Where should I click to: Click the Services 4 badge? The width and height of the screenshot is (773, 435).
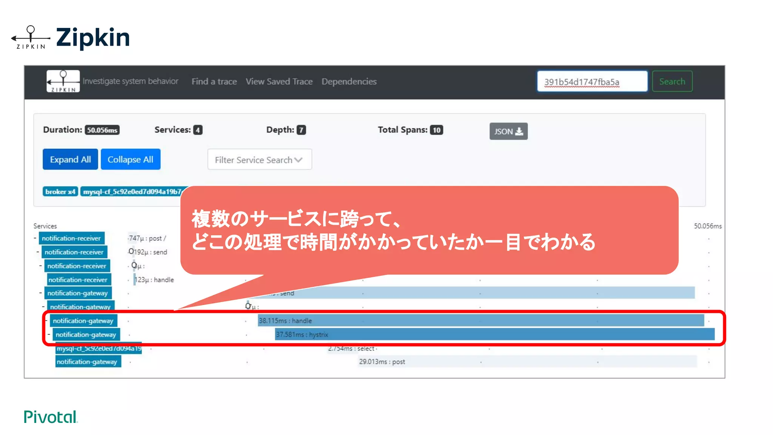click(198, 130)
